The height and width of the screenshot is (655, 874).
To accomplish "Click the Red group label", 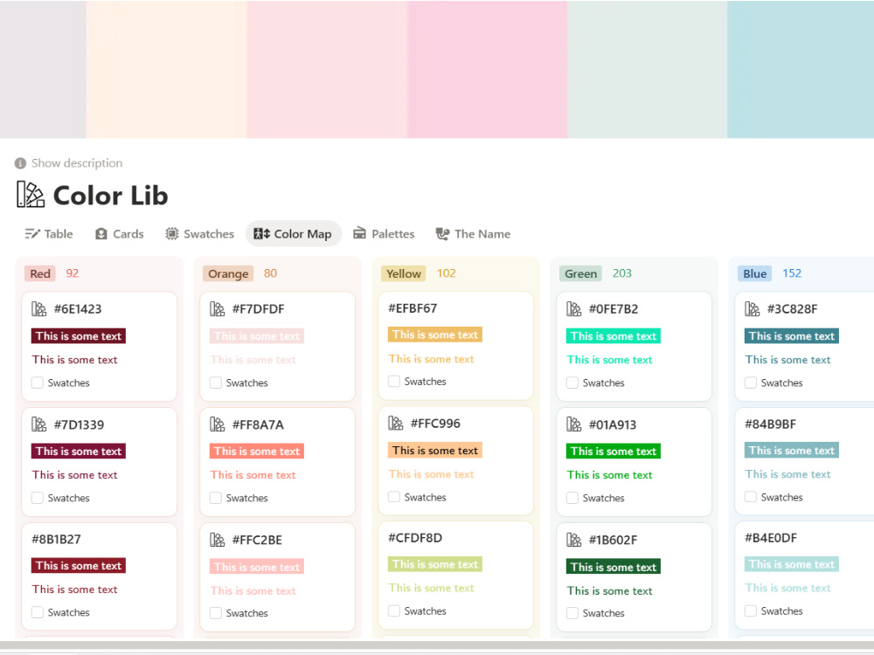I will 40,273.
